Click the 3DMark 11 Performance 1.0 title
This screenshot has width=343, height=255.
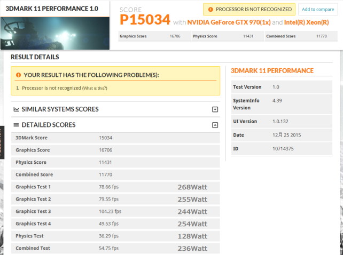52,9
